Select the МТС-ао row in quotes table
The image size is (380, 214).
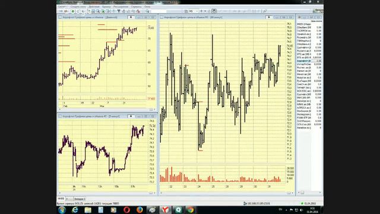point(309,54)
